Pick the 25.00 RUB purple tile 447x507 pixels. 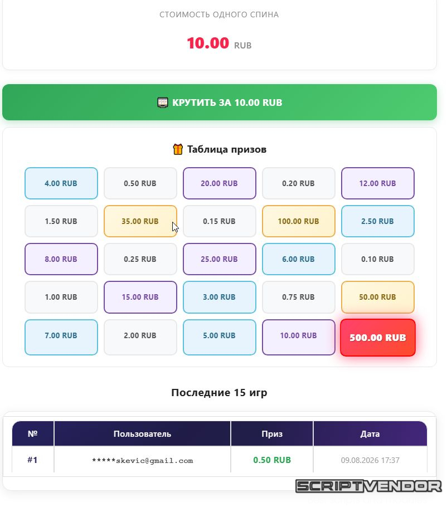coord(220,259)
